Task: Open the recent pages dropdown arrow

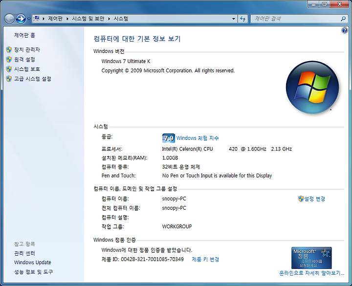Action: pos(29,19)
